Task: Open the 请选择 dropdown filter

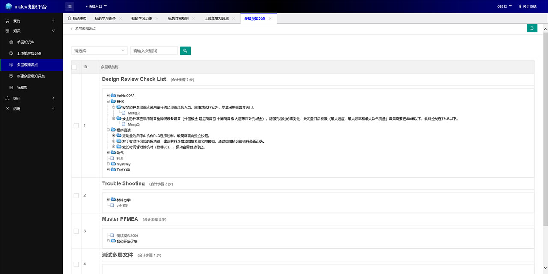Action: click(x=99, y=50)
